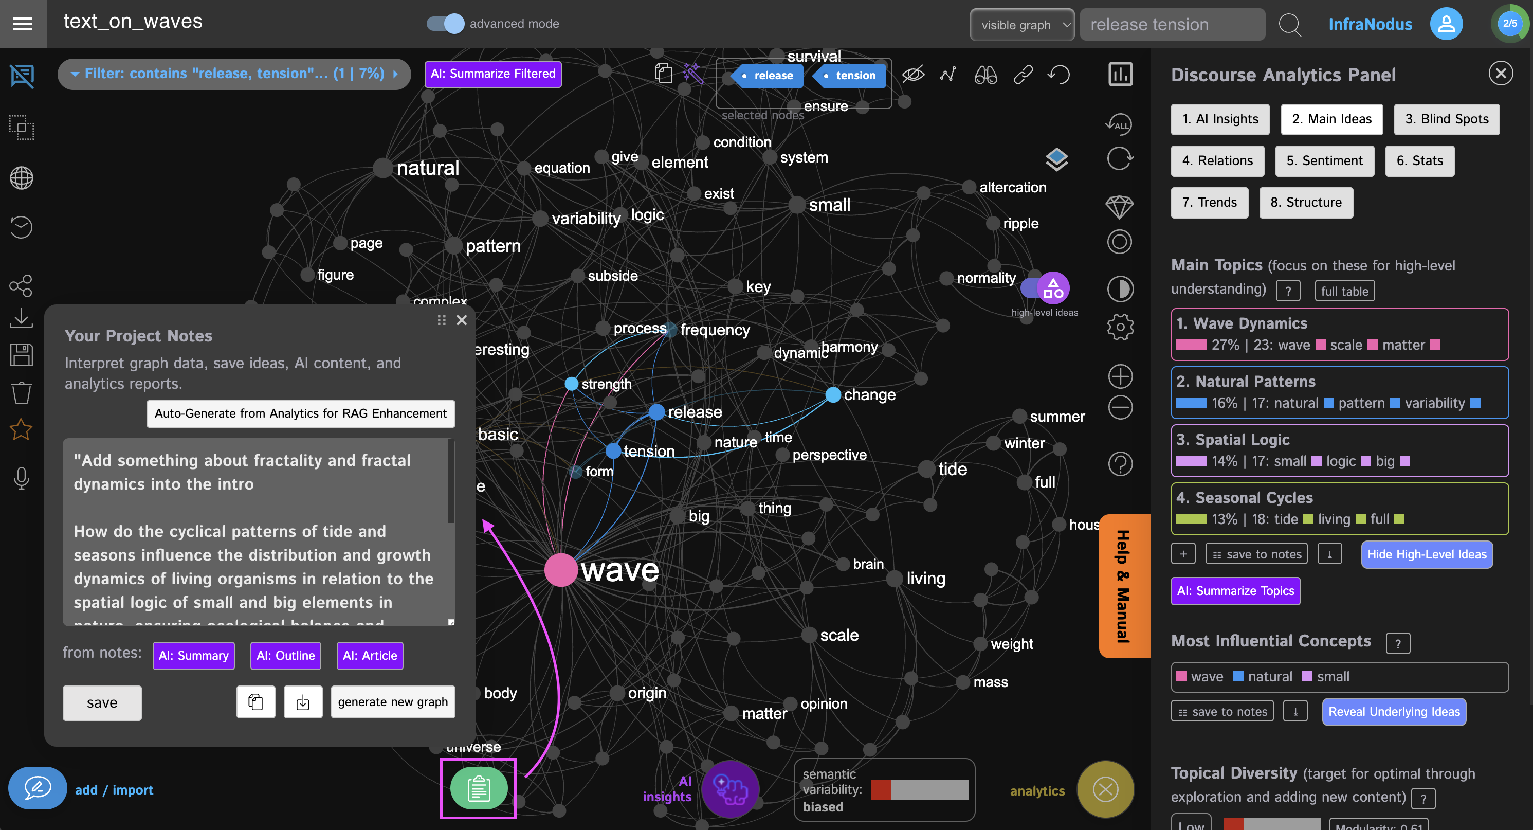Click the floppy disk save icon
Image resolution: width=1533 pixels, height=830 pixels.
tap(22, 355)
